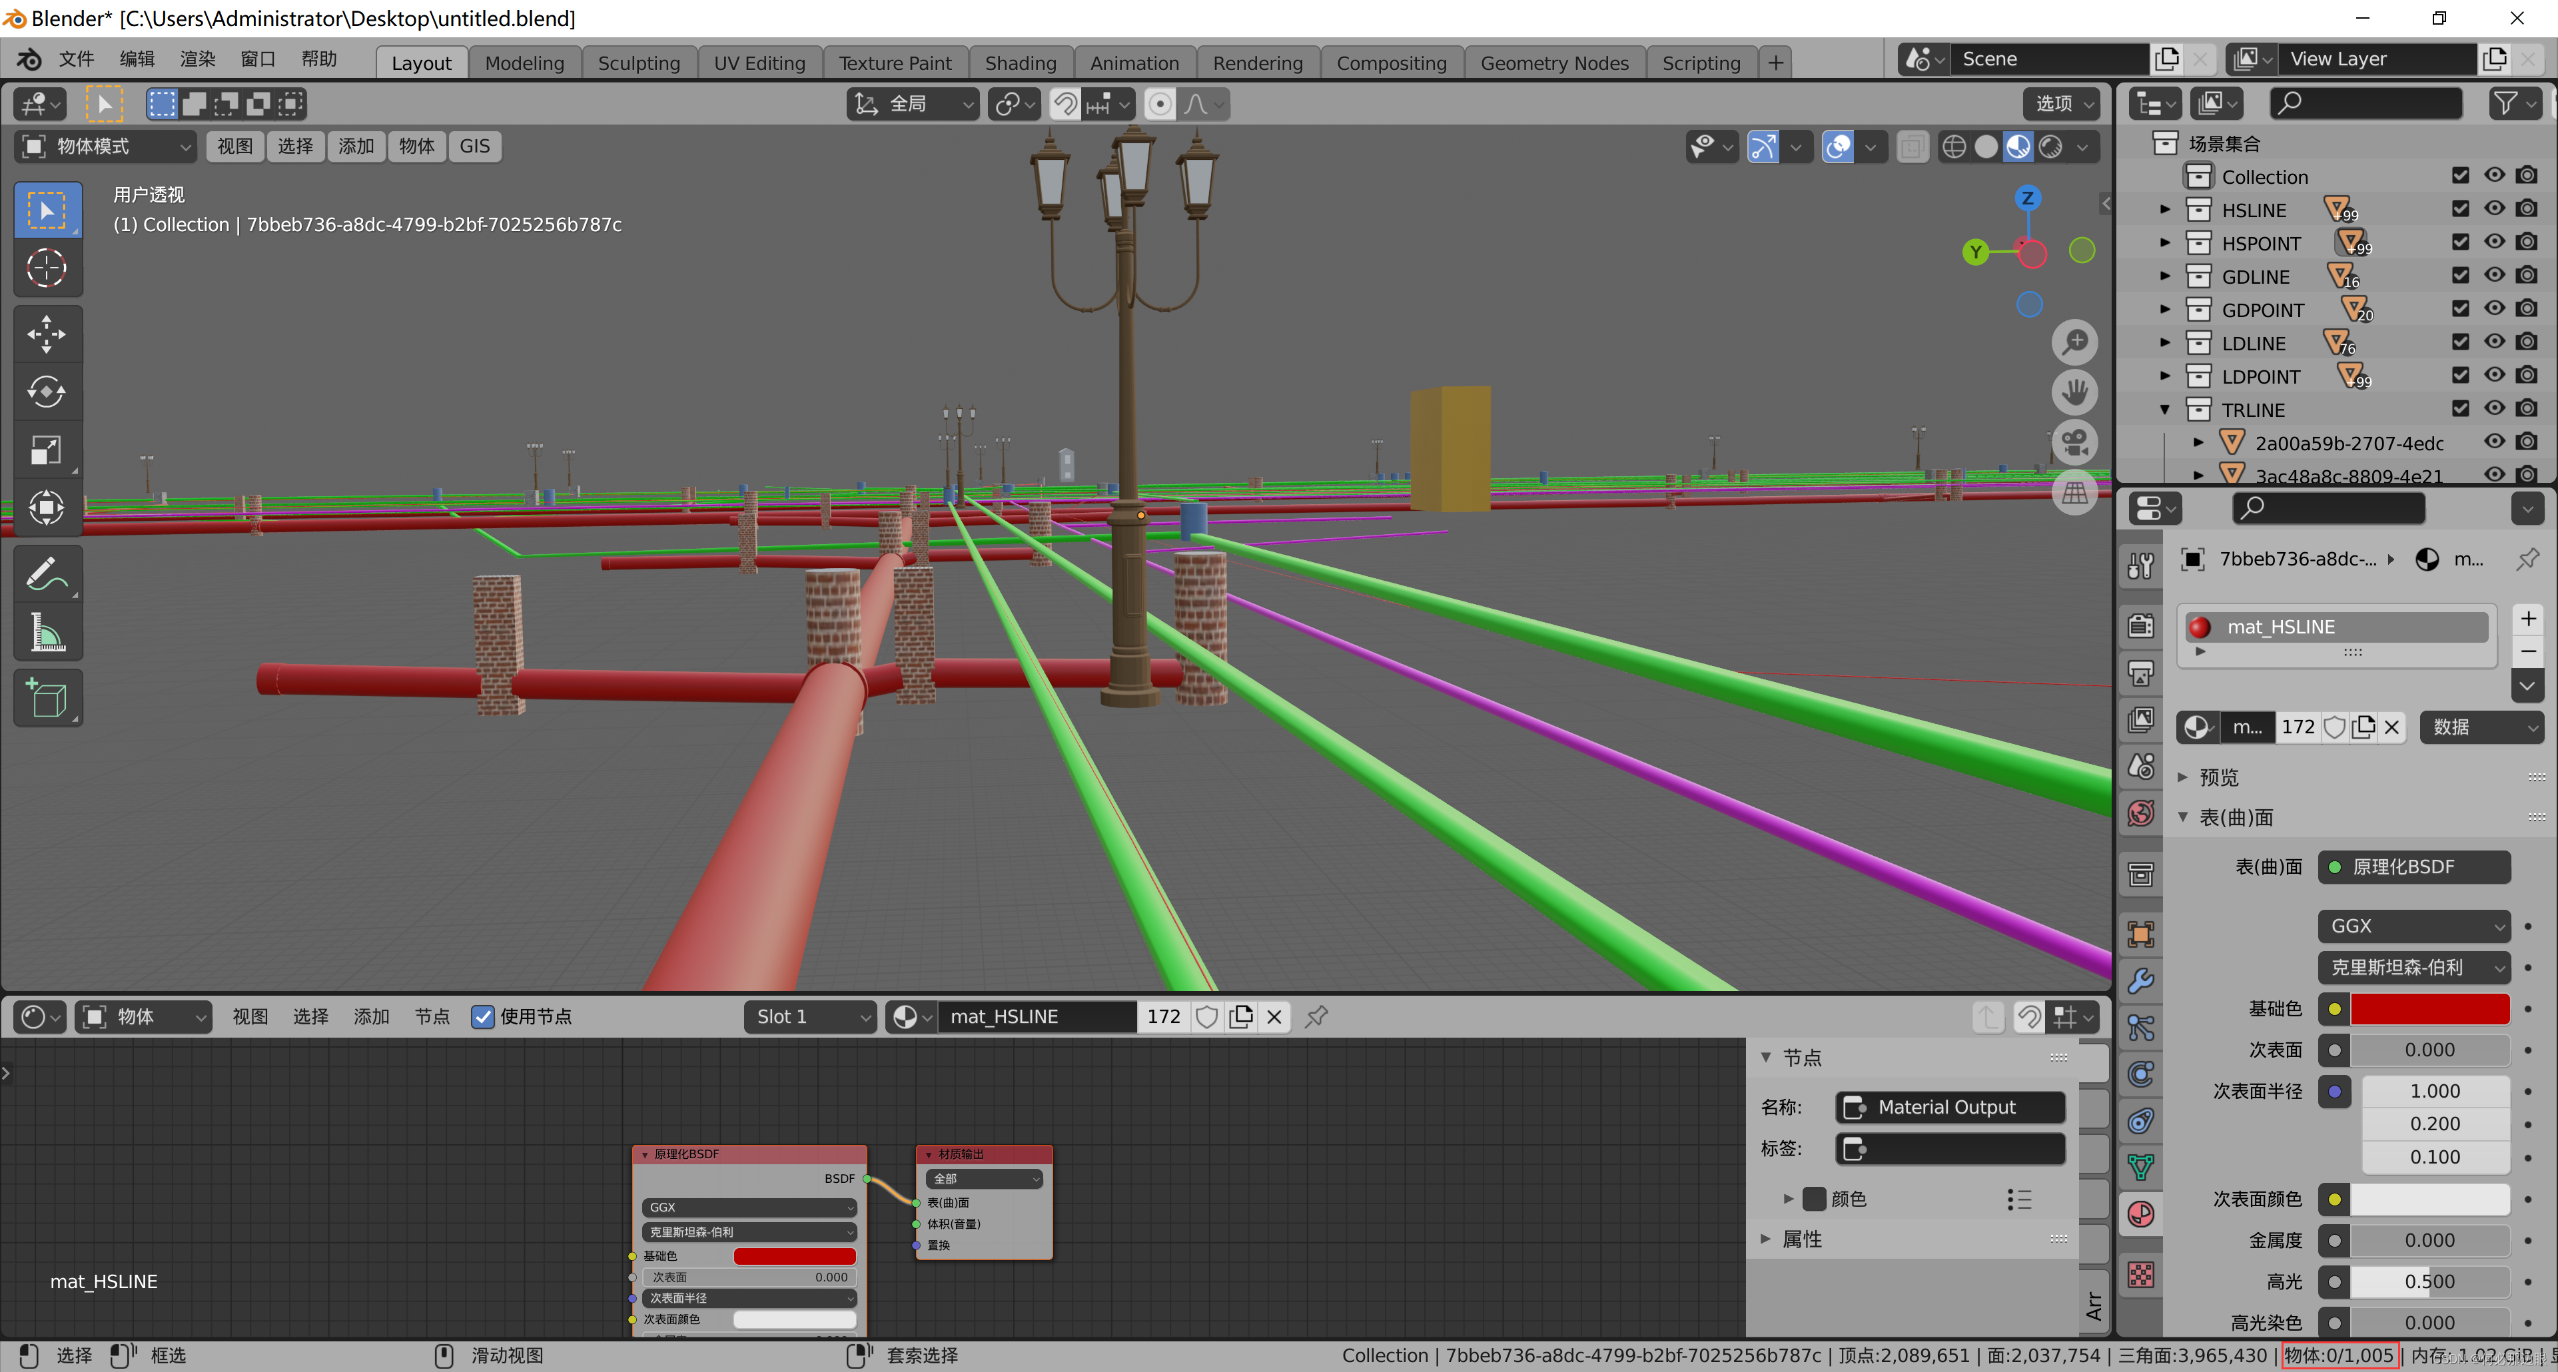This screenshot has height=1372, width=2558.
Task: Open the Render properties tab
Action: coord(2141,625)
